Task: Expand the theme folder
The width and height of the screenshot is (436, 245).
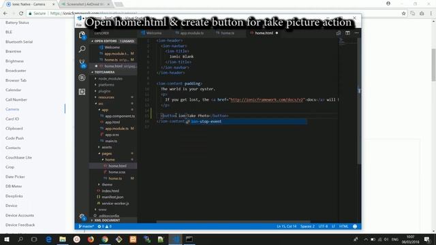Action: (x=107, y=184)
